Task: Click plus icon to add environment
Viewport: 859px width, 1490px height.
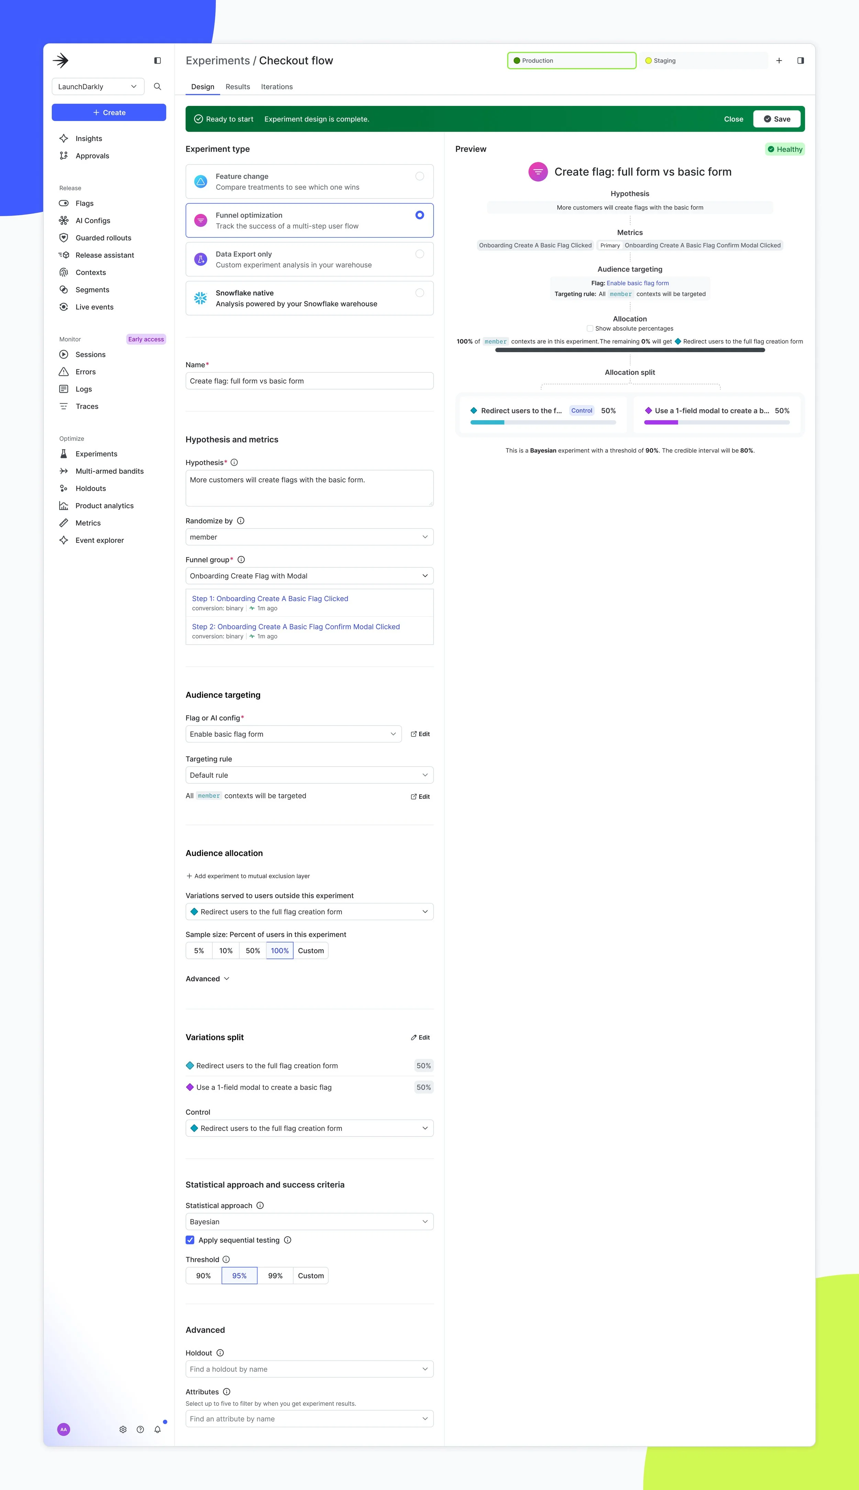Action: tap(779, 60)
